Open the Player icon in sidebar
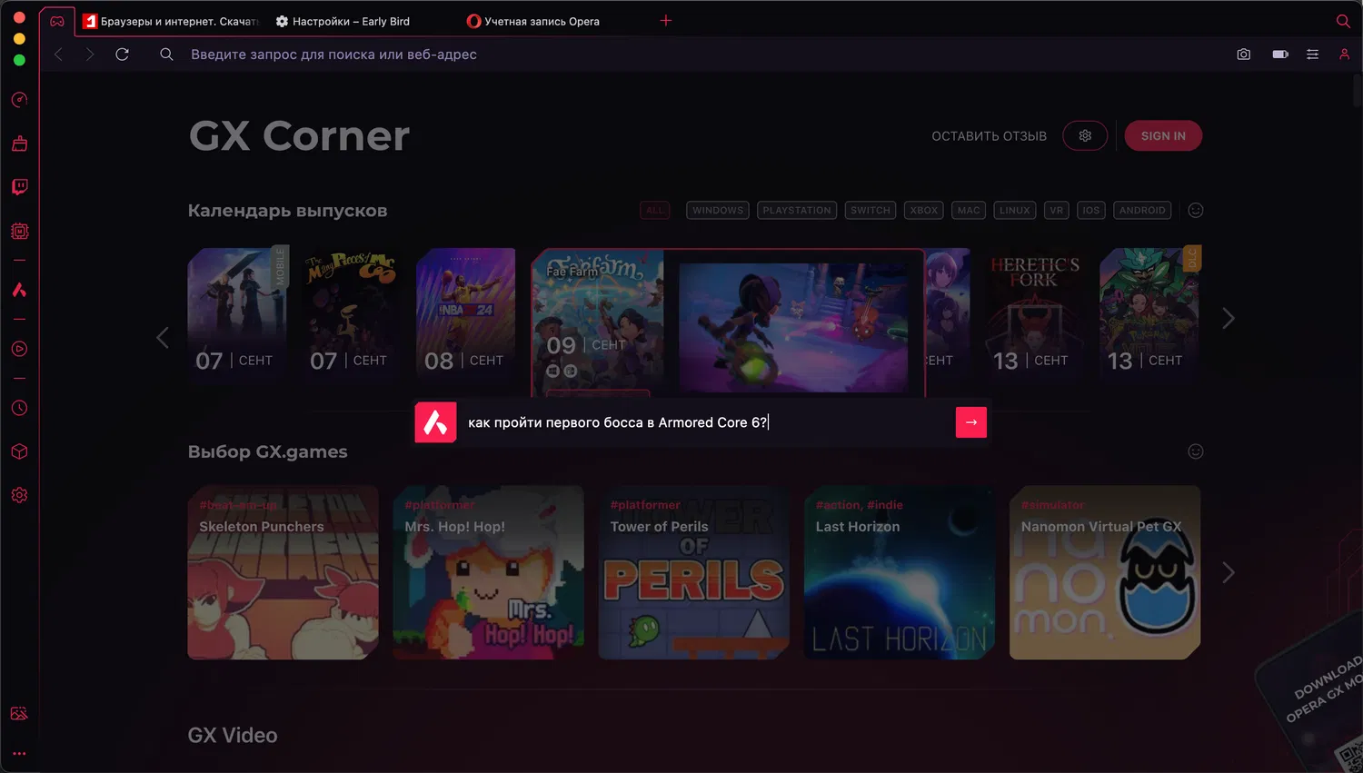This screenshot has height=773, width=1363. (19, 349)
